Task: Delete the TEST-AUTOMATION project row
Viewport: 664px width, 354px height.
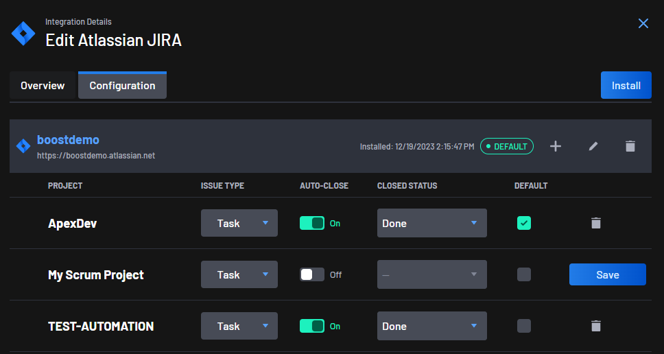Action: (x=596, y=326)
